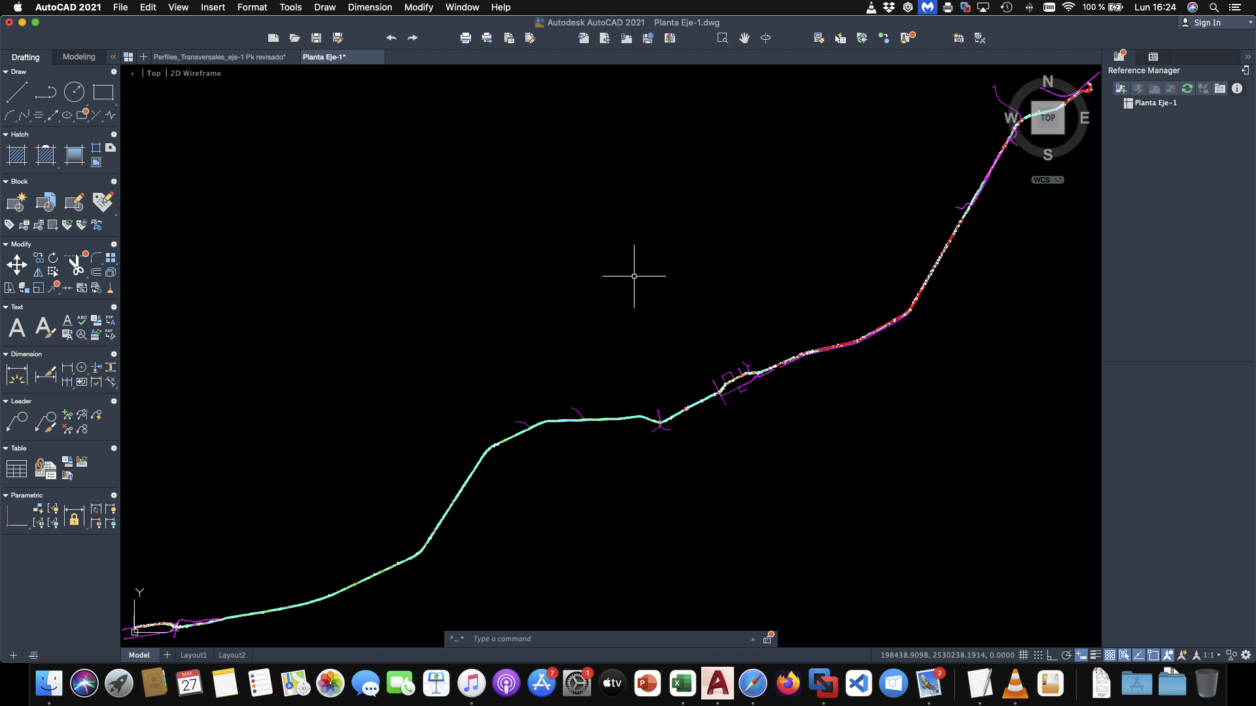
Task: Toggle ortho mode in status bar
Action: coord(1052,655)
